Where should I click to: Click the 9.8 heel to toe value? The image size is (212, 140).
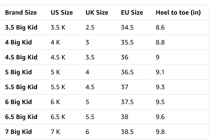[160, 132]
